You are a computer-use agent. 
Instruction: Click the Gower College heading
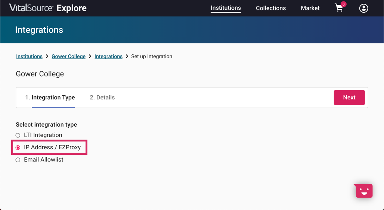[40, 74]
